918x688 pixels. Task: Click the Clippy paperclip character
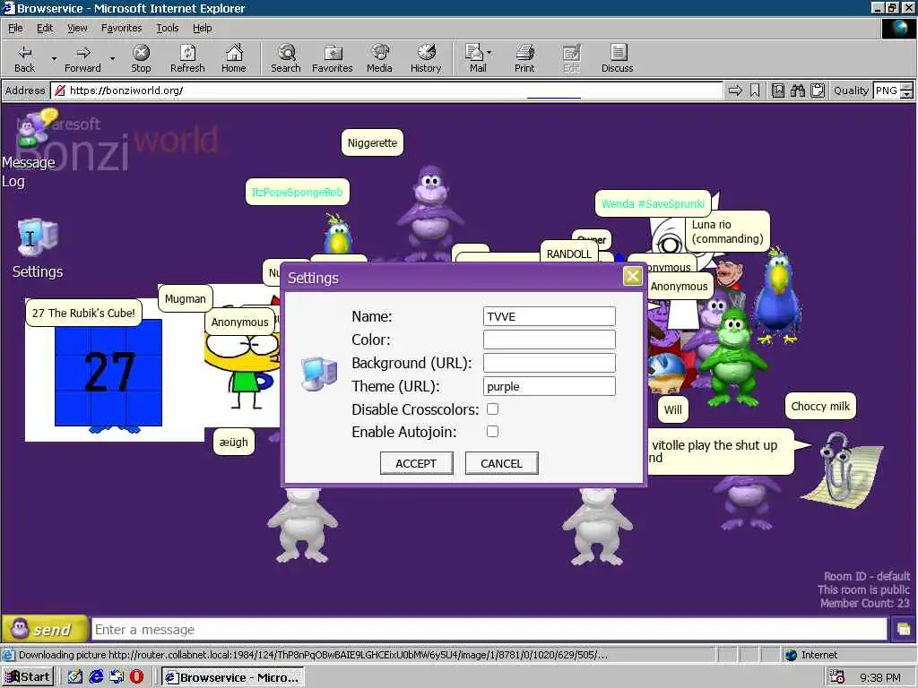point(843,469)
